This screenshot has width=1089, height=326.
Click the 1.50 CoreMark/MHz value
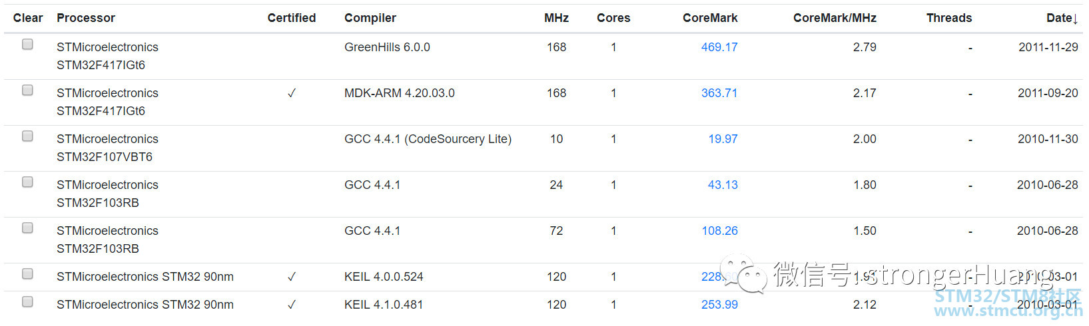(x=865, y=231)
